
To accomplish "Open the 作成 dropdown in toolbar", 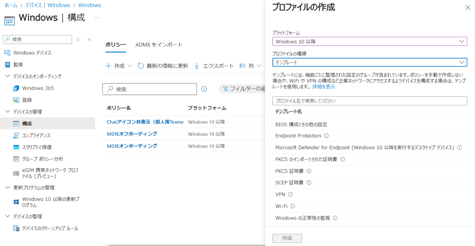I will 118,66.
